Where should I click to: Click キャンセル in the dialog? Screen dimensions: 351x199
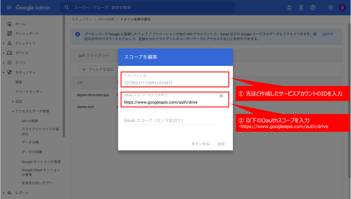[200, 144]
